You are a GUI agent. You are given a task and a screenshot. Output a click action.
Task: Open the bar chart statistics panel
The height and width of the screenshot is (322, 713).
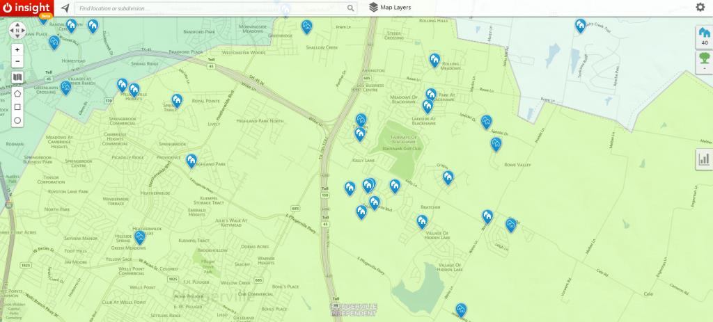704,159
